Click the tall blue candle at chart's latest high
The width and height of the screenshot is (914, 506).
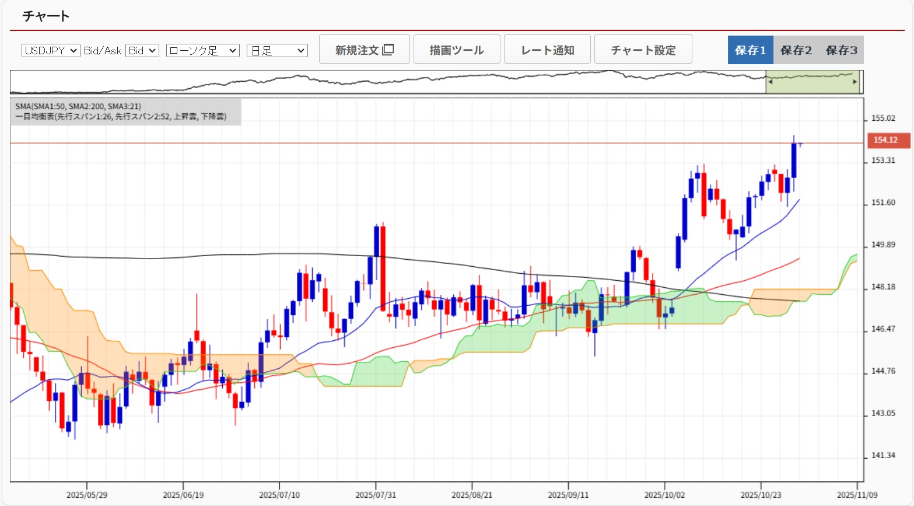(793, 160)
